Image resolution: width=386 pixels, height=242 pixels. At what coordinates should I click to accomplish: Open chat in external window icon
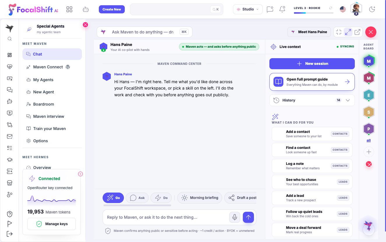[357, 32]
